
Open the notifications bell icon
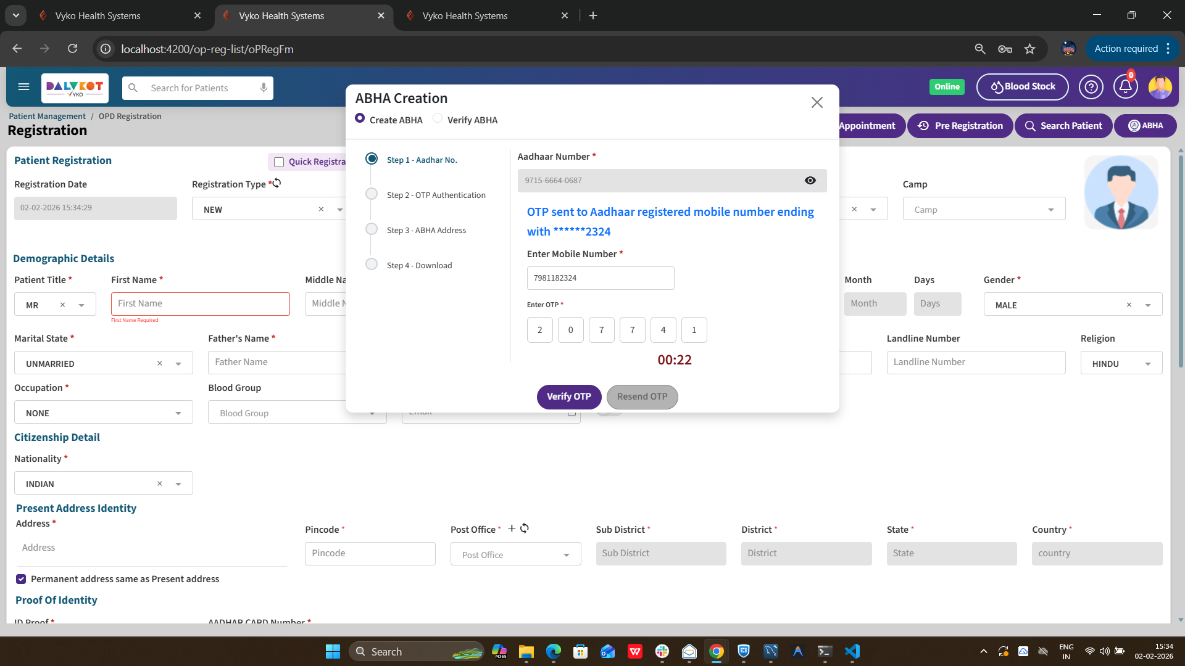[x=1125, y=87]
